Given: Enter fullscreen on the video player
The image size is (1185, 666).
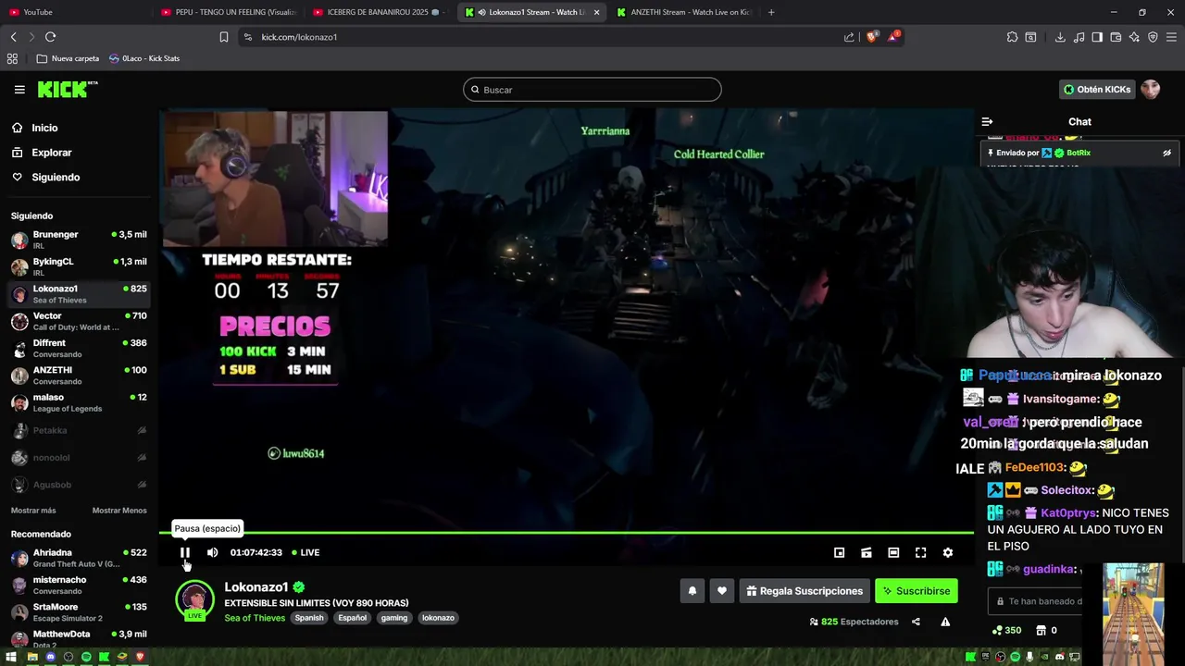Looking at the screenshot, I should pos(920,552).
